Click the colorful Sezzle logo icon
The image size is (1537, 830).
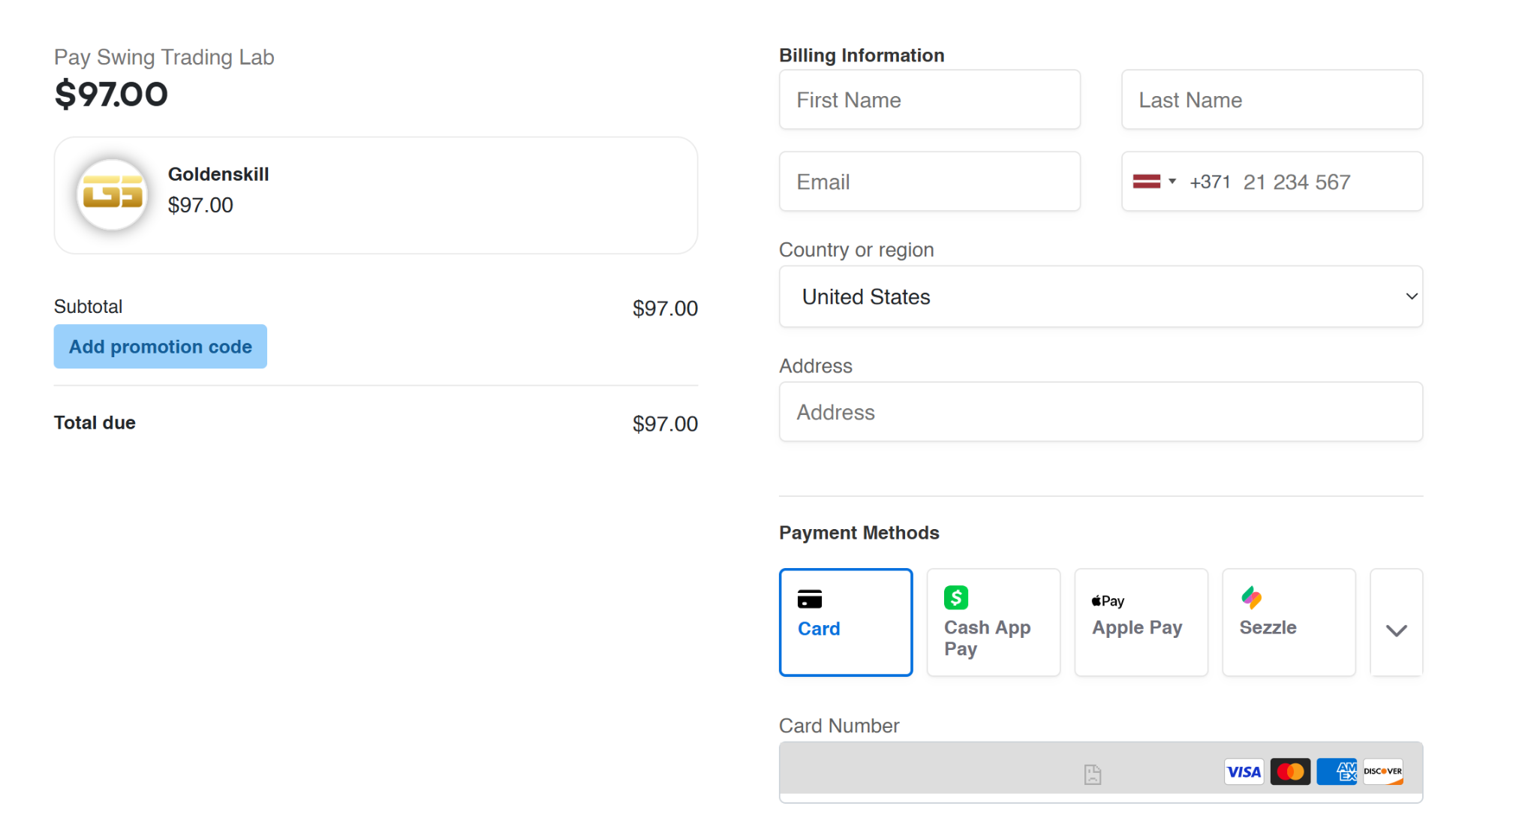(1251, 597)
